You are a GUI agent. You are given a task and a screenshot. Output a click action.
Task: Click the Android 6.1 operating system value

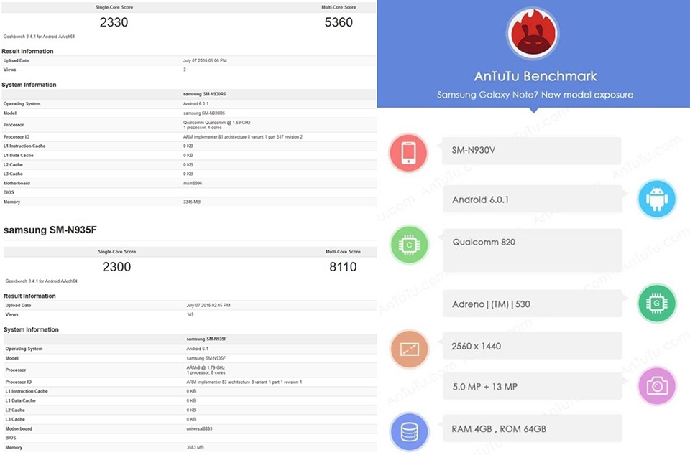pyautogui.click(x=197, y=349)
